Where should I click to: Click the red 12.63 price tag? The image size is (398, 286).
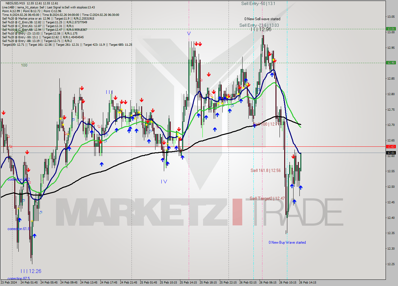pyautogui.click(x=391, y=146)
